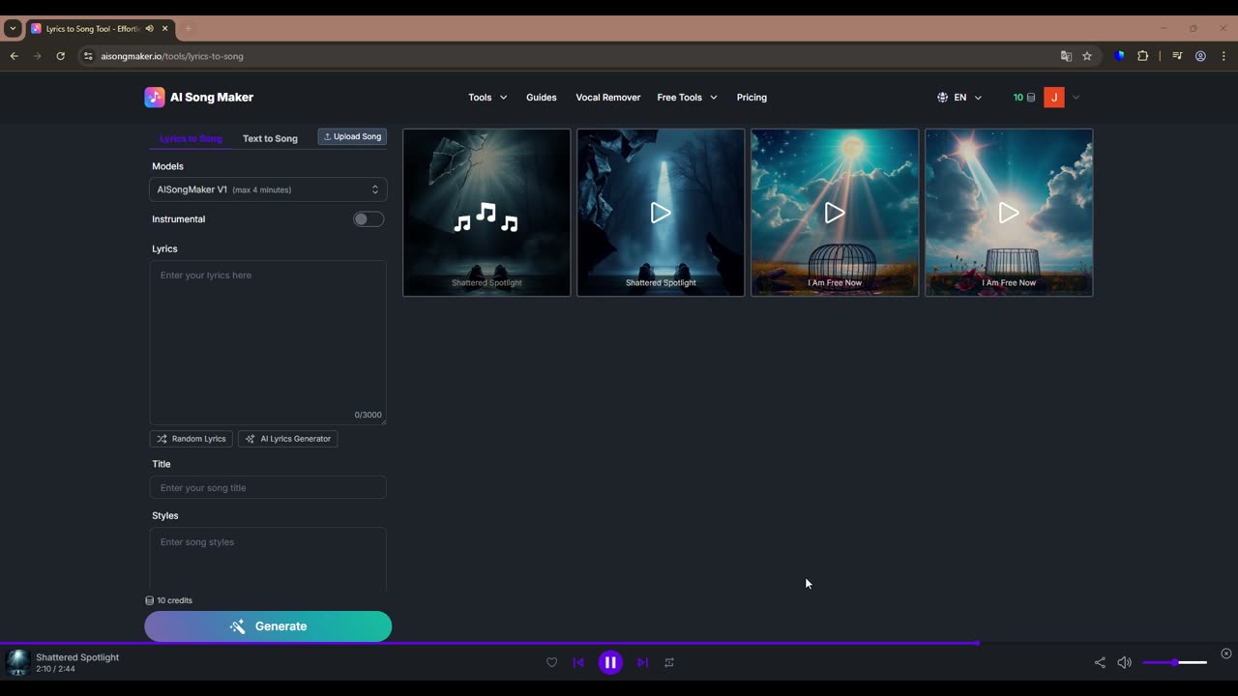Open the Guides page
The width and height of the screenshot is (1238, 696).
tap(542, 98)
